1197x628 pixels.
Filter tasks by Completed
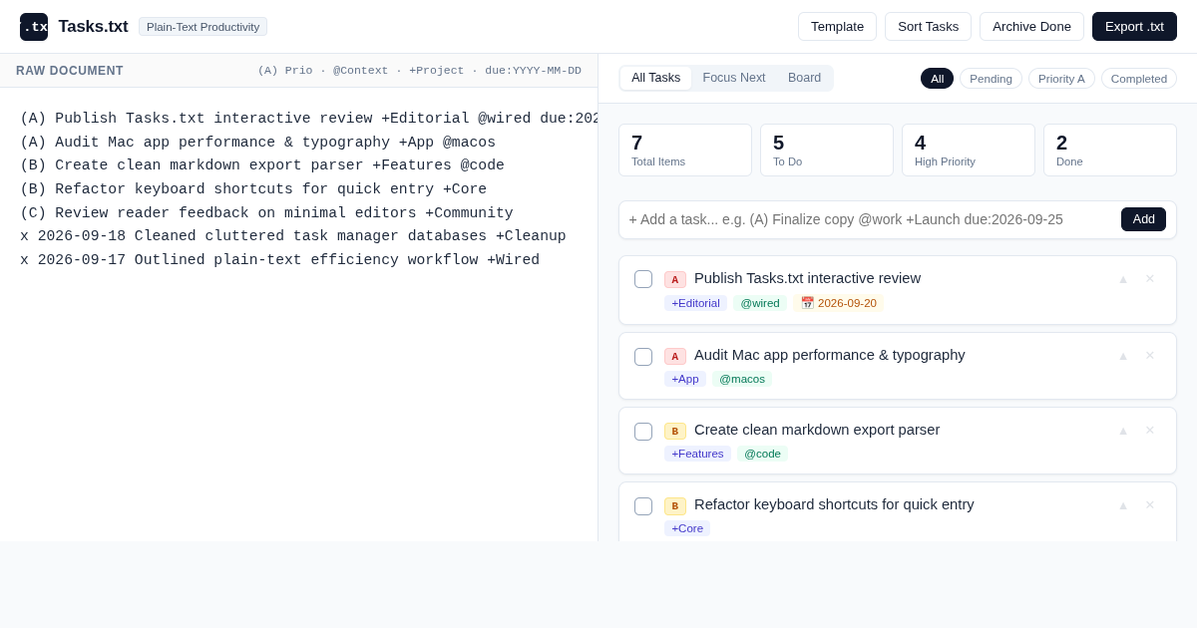click(1139, 79)
